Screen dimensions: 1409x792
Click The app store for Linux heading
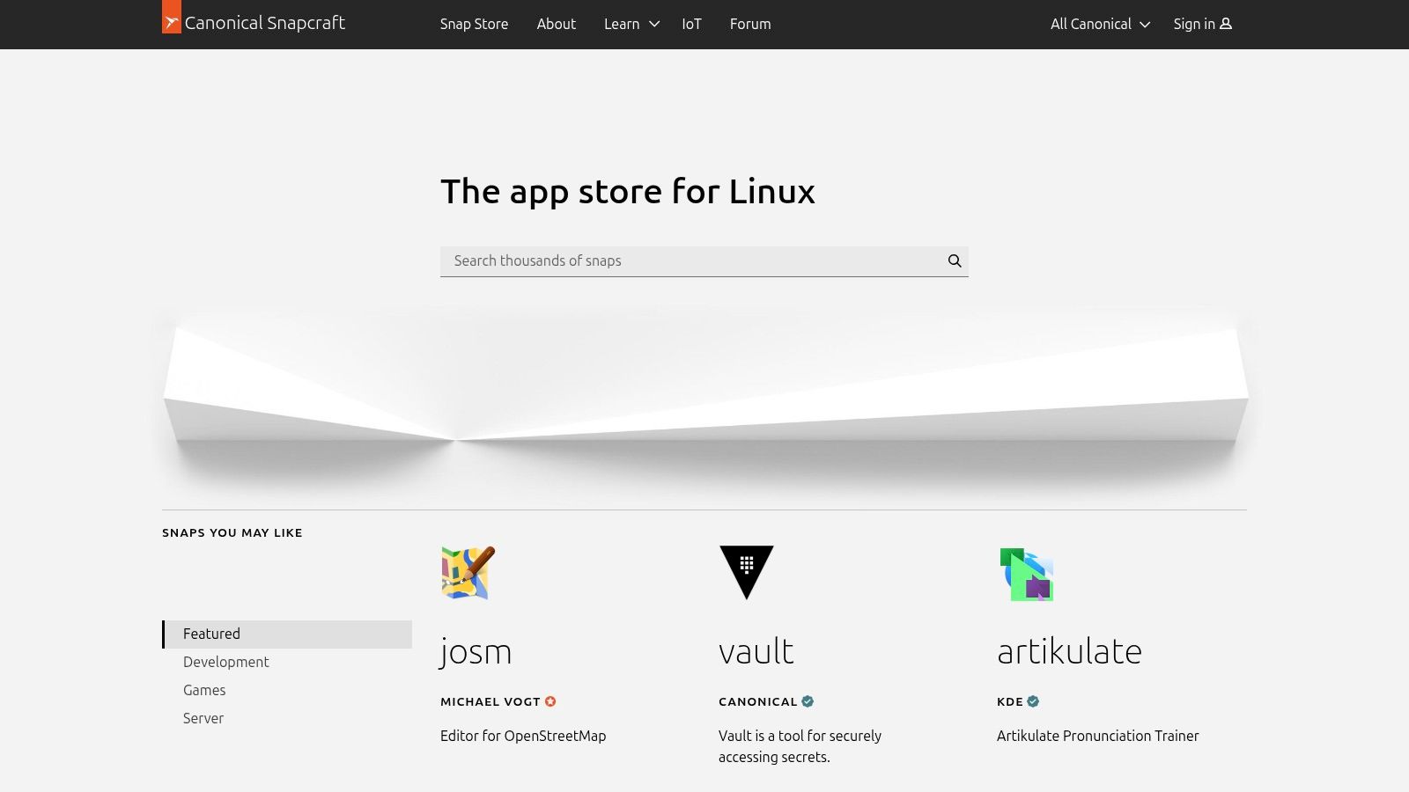tap(628, 191)
